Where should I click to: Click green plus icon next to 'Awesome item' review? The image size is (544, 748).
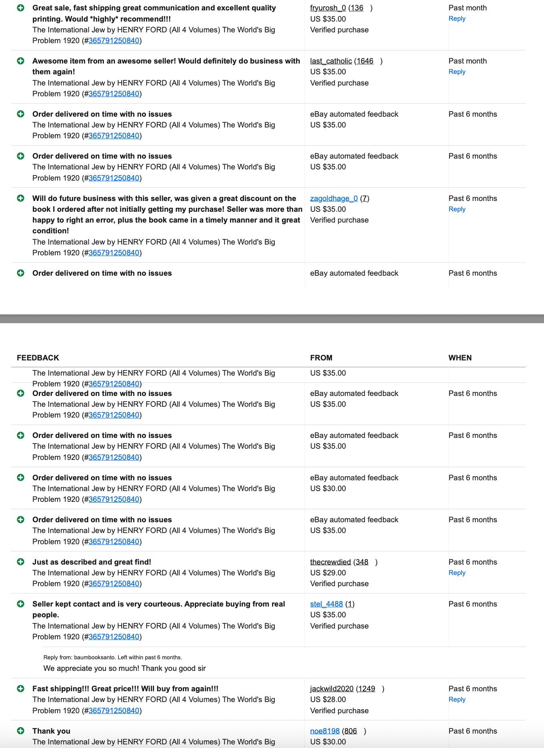[21, 61]
